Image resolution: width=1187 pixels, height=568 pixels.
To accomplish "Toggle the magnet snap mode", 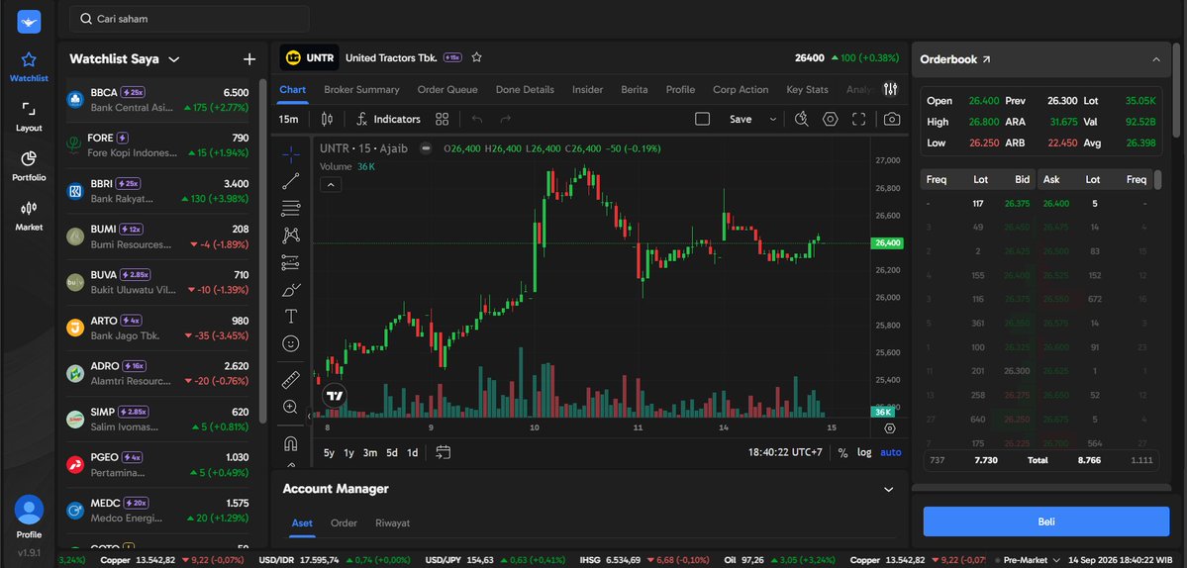I will click(291, 443).
